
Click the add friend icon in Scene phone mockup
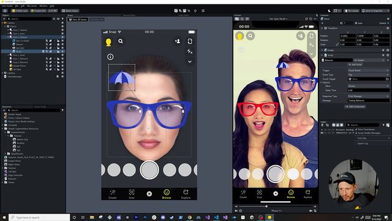178,41
